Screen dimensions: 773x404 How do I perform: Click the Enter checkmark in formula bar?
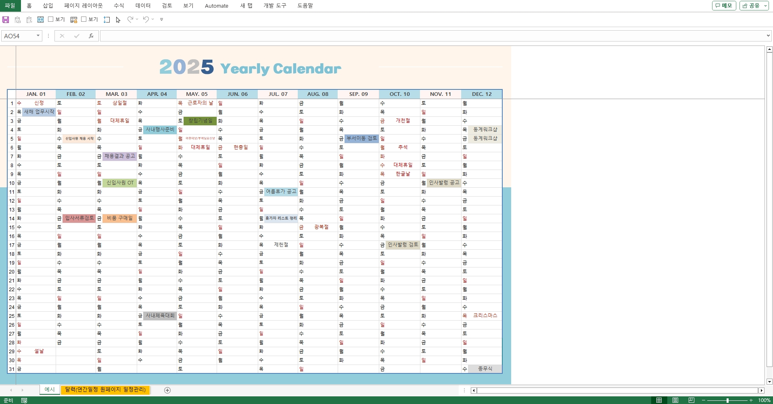click(77, 36)
